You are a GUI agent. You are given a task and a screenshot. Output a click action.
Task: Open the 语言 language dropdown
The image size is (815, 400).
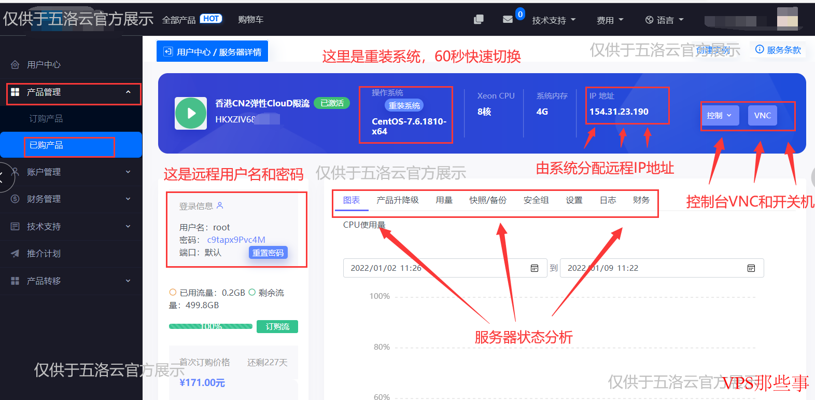point(665,20)
